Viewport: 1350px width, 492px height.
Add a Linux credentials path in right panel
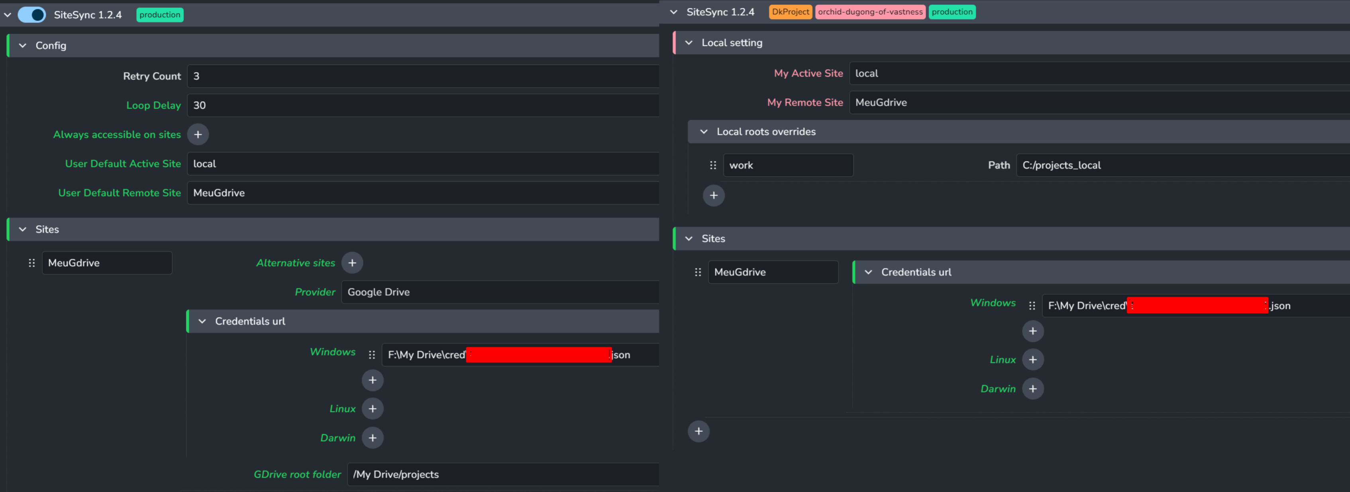click(x=1033, y=359)
